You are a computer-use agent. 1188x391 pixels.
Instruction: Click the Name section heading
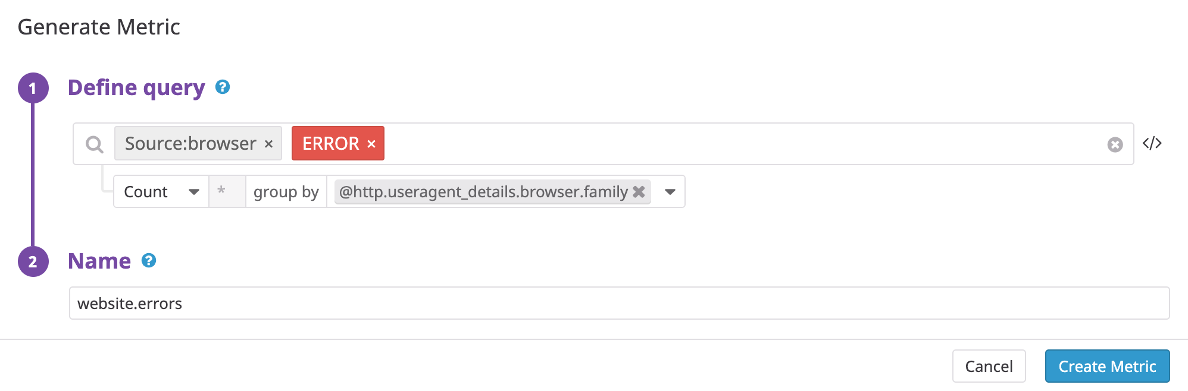[100, 260]
